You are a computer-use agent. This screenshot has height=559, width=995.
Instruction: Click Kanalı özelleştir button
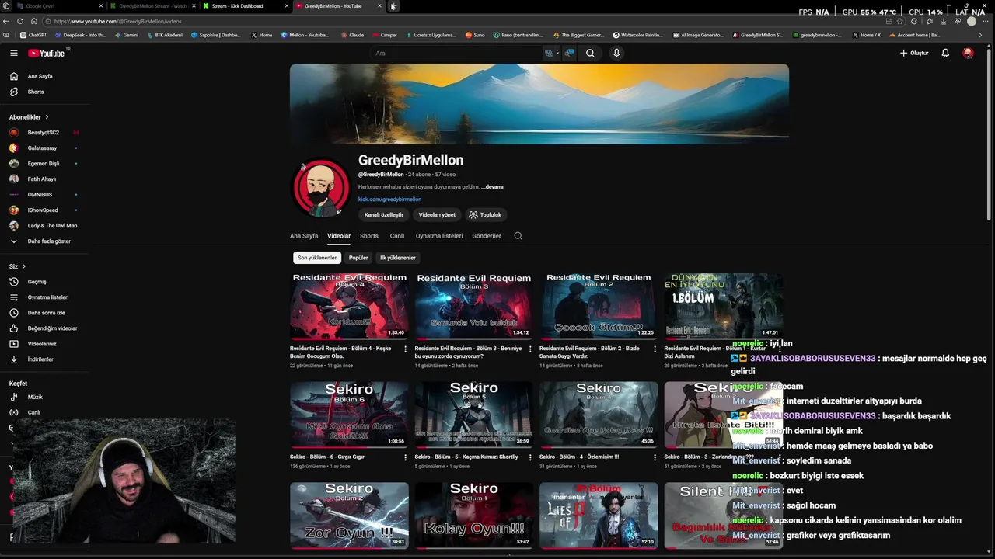[x=384, y=215]
